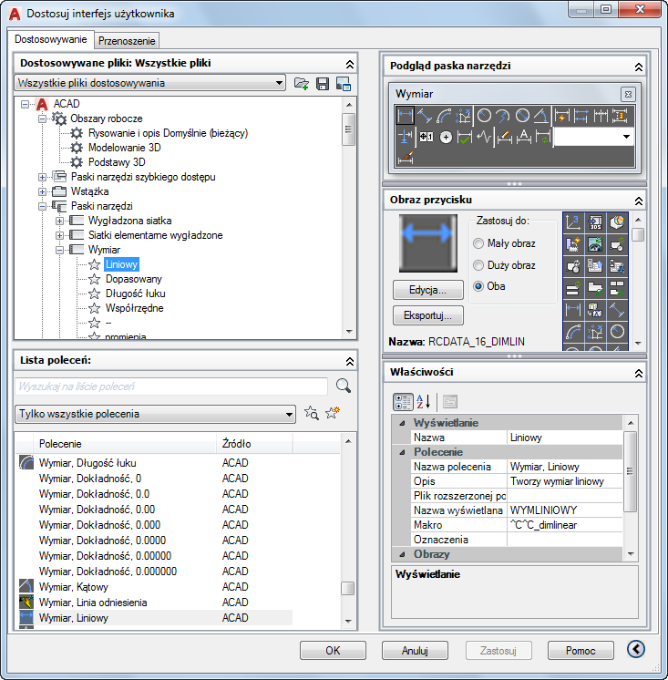The height and width of the screenshot is (680, 668).
Task: Select the Wymiar, Kątowy command row
Action: [x=156, y=587]
